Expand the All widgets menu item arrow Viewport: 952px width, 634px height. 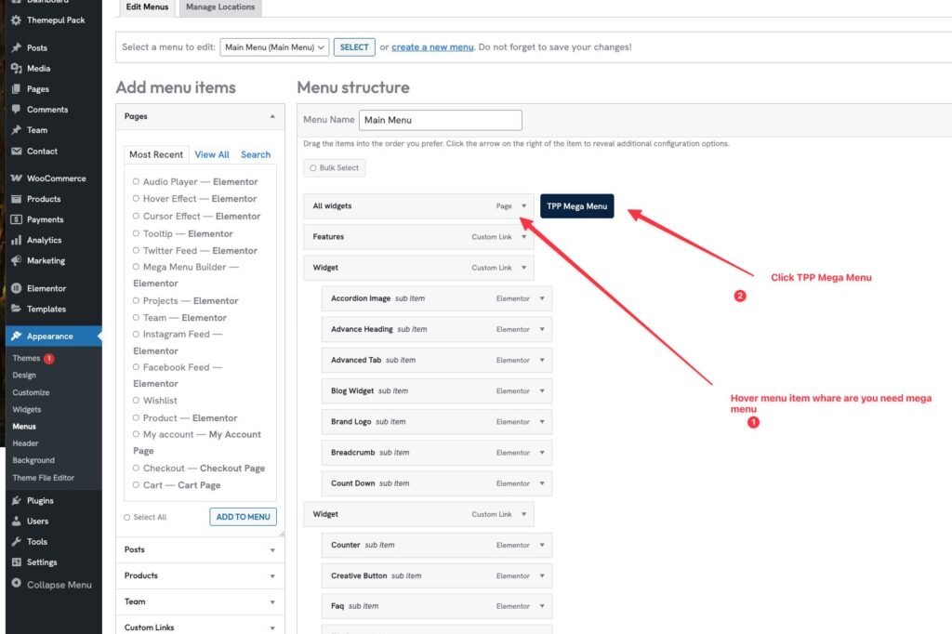[524, 206]
